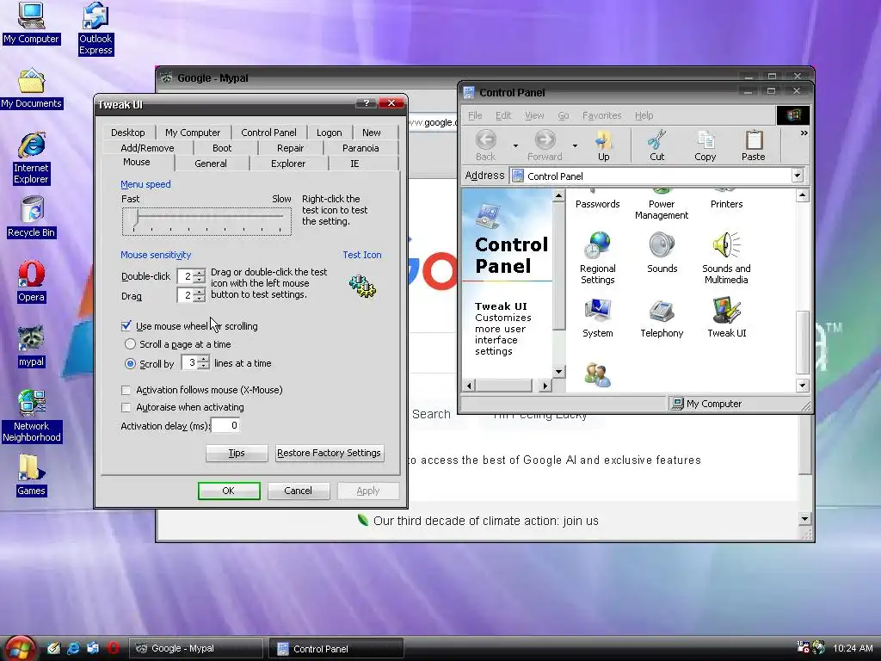Select Scroll a page at a time
881x661 pixels.
130,343
